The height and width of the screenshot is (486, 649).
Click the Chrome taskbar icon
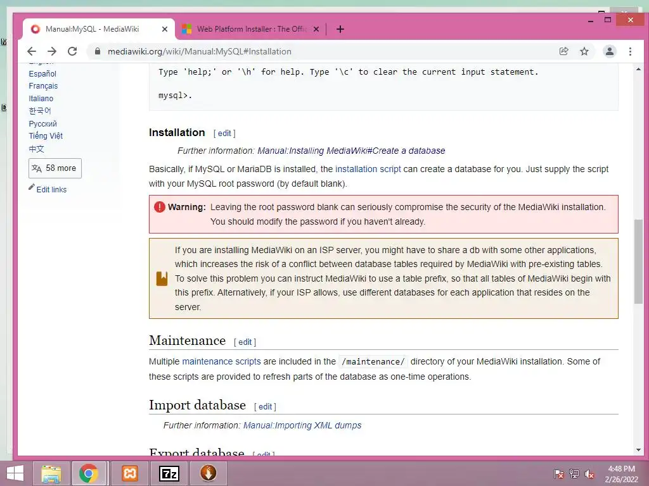[89, 473]
